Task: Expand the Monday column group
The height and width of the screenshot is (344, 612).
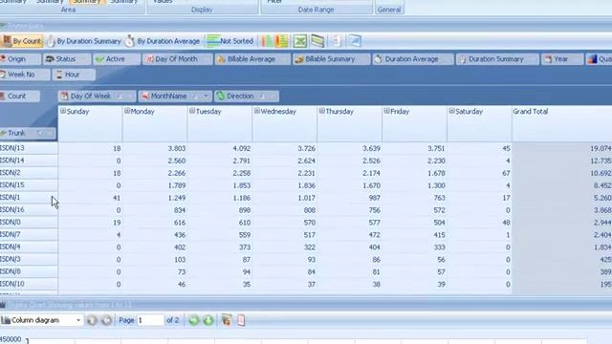Action: [127, 111]
